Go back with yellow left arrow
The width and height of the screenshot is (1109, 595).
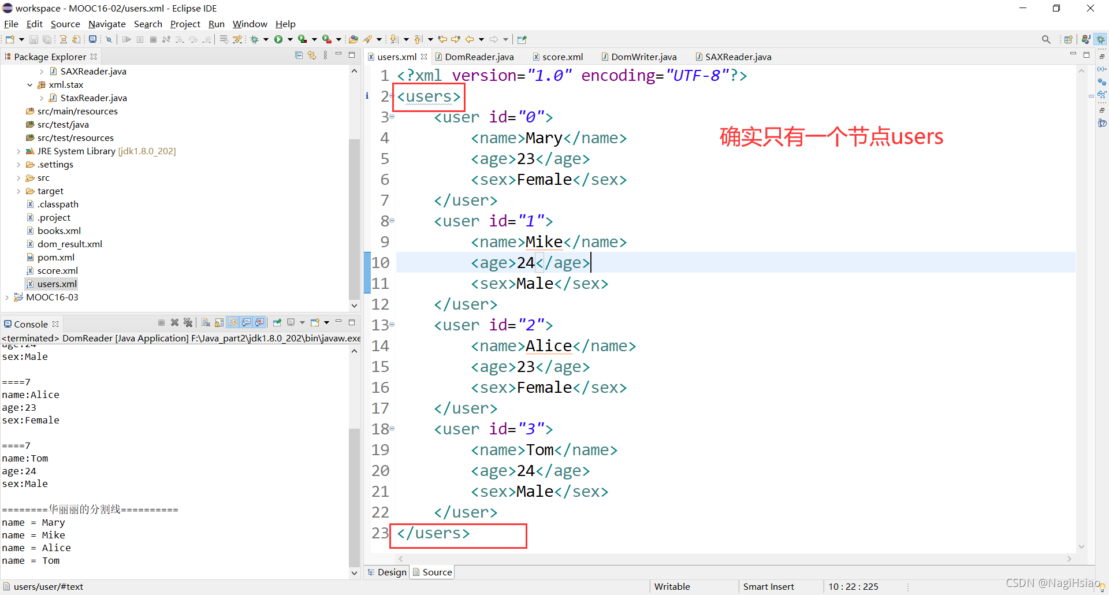pos(470,39)
